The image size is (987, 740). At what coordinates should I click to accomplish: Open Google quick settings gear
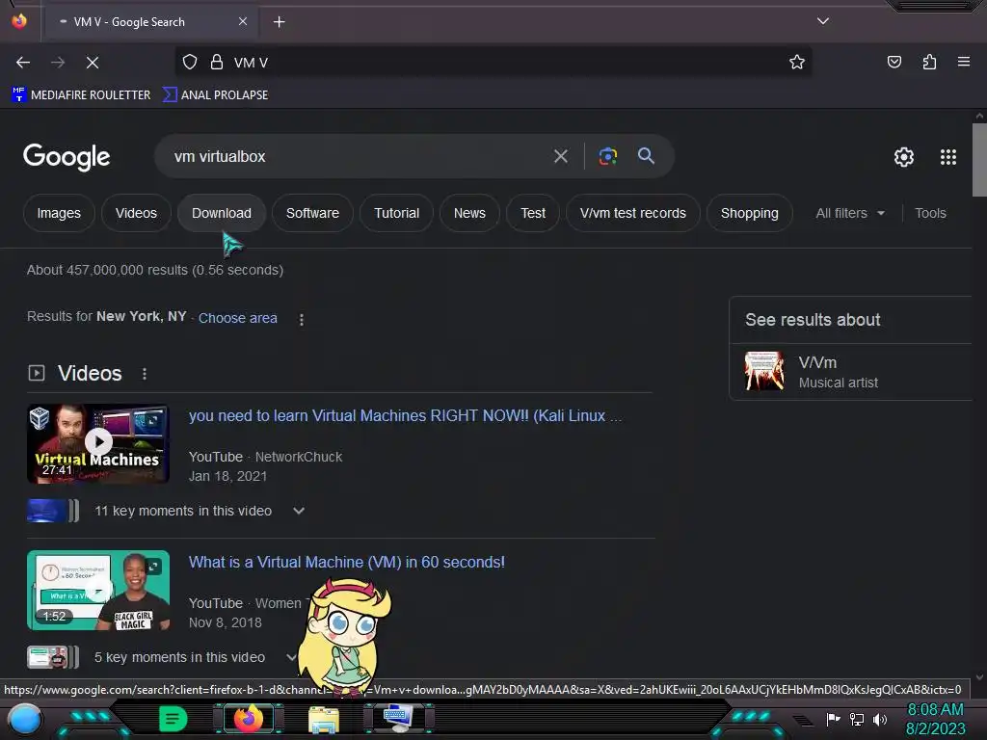click(x=904, y=157)
